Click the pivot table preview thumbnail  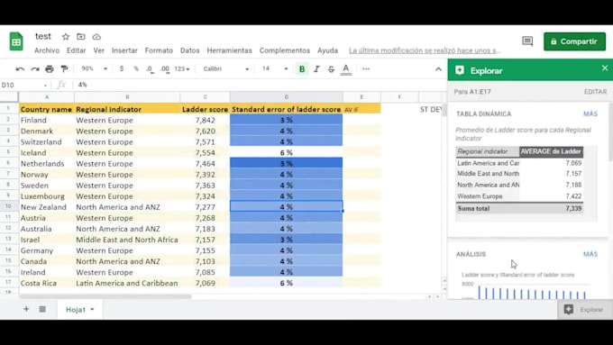click(x=526, y=184)
